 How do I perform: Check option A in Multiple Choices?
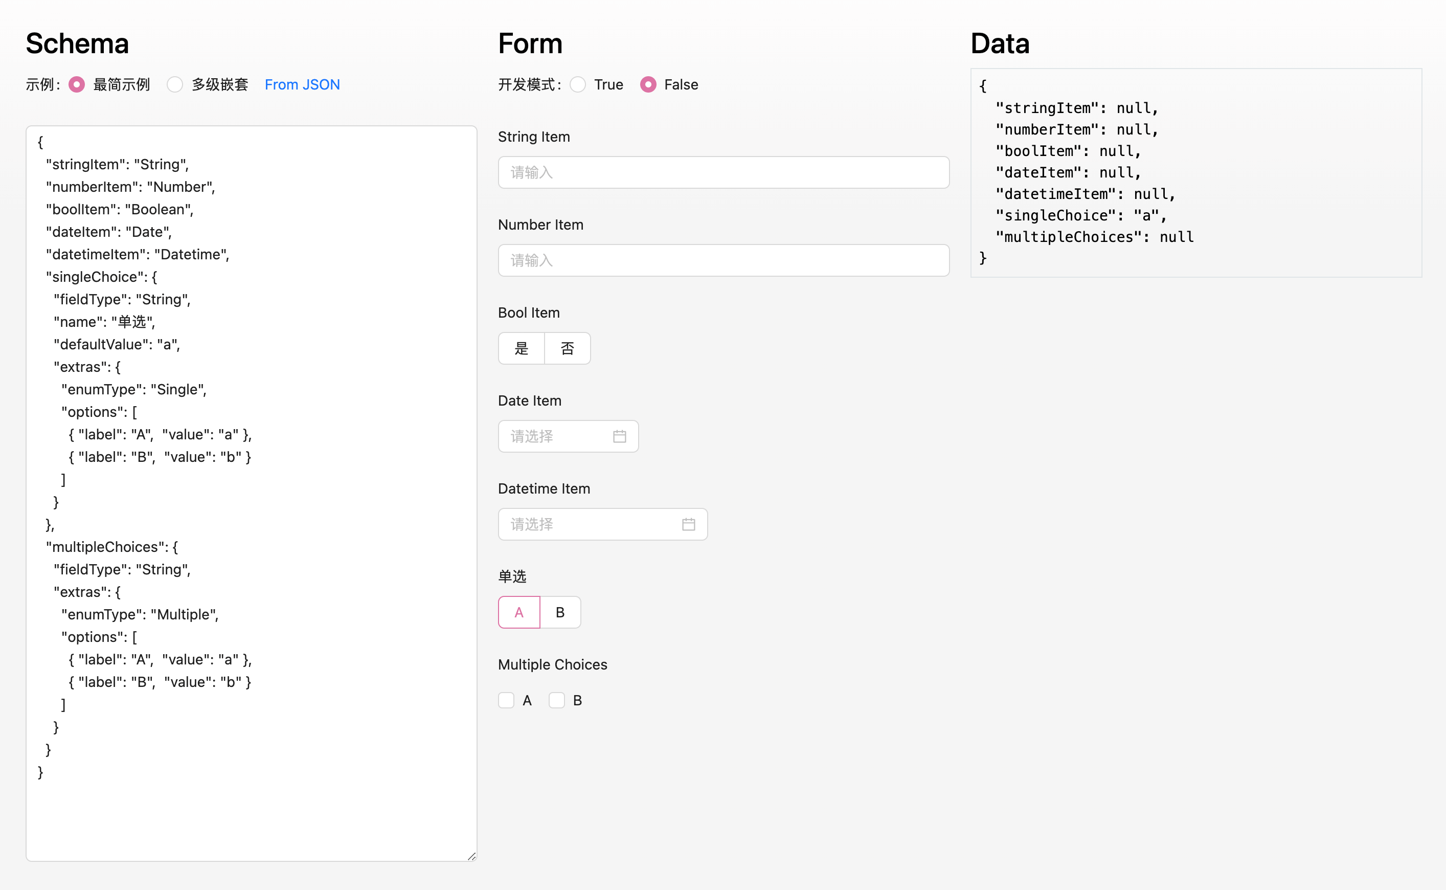pyautogui.click(x=506, y=700)
